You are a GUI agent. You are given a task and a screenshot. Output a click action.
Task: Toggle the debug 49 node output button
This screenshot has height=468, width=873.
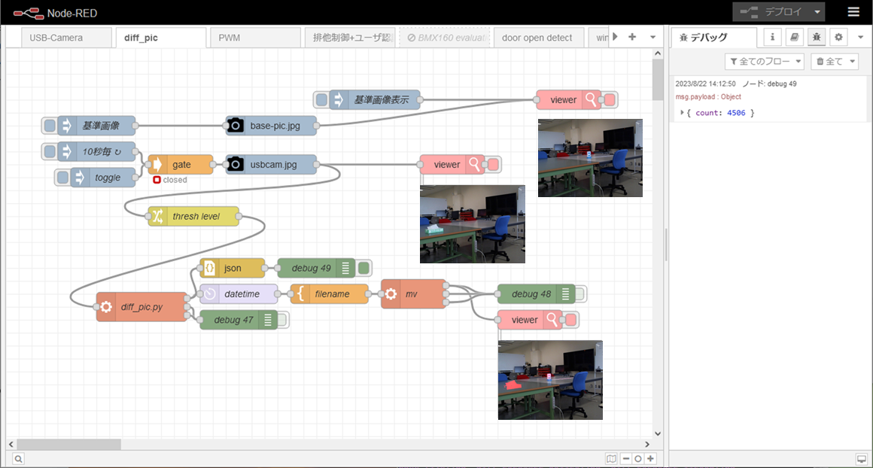tap(364, 268)
